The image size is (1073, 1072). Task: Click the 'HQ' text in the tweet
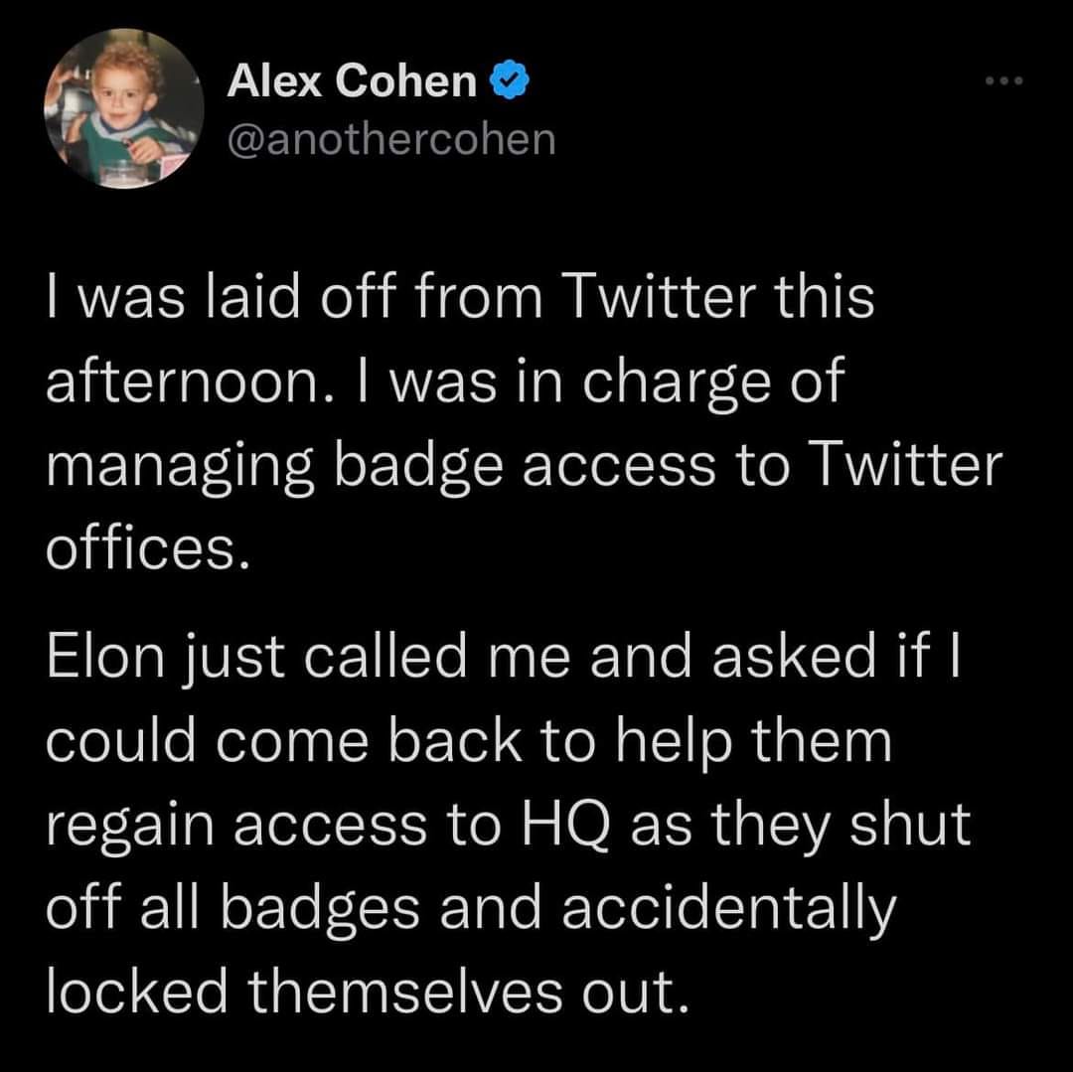click(565, 825)
